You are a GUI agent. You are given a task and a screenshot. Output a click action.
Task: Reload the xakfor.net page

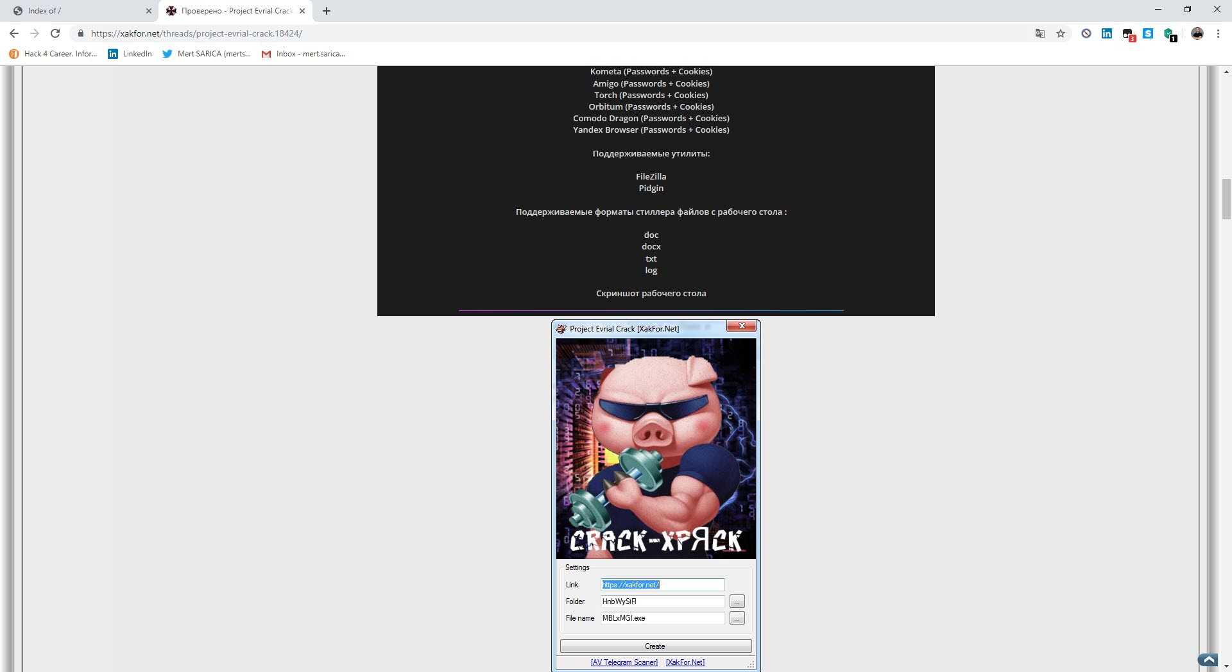click(55, 33)
